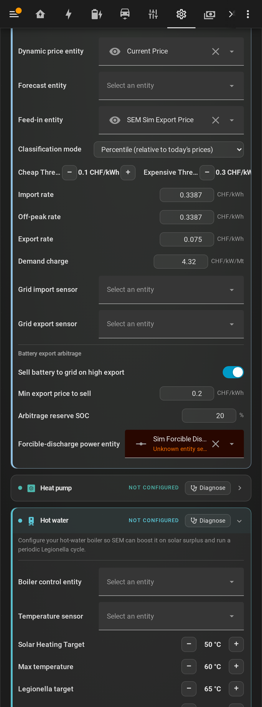Open the sliders tuning tab icon
Viewport: 262px width, 707px height.
[x=153, y=14]
